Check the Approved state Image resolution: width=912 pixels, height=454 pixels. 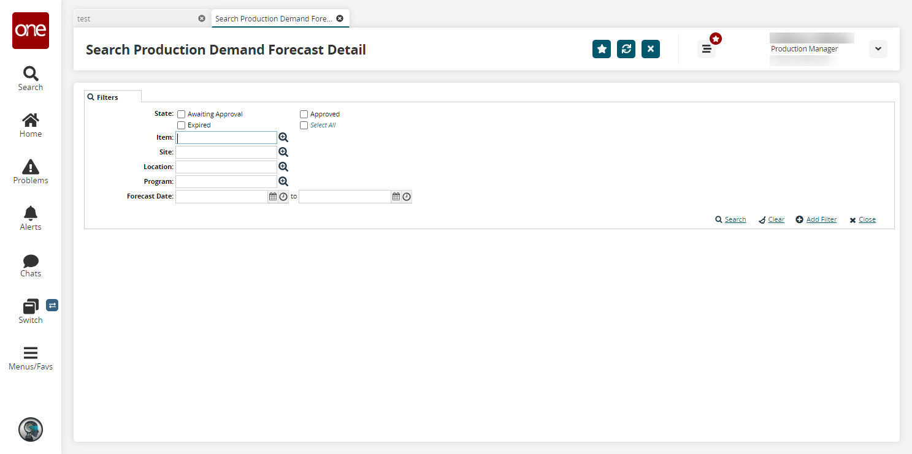tap(304, 114)
